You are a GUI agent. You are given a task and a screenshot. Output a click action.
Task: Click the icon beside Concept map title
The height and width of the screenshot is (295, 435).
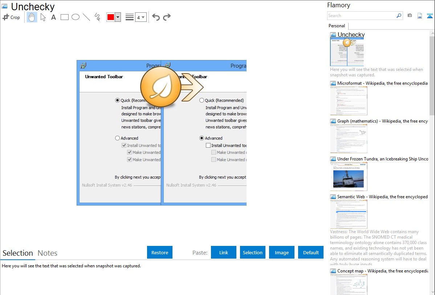333,271
